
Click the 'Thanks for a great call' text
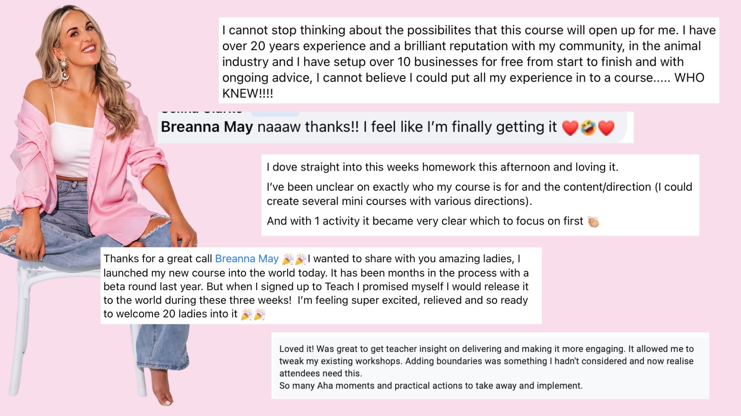(x=157, y=259)
